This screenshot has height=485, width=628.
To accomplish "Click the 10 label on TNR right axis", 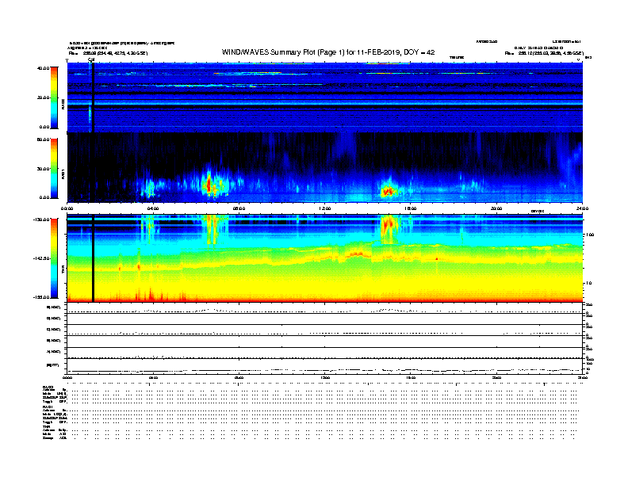I will coord(591,284).
